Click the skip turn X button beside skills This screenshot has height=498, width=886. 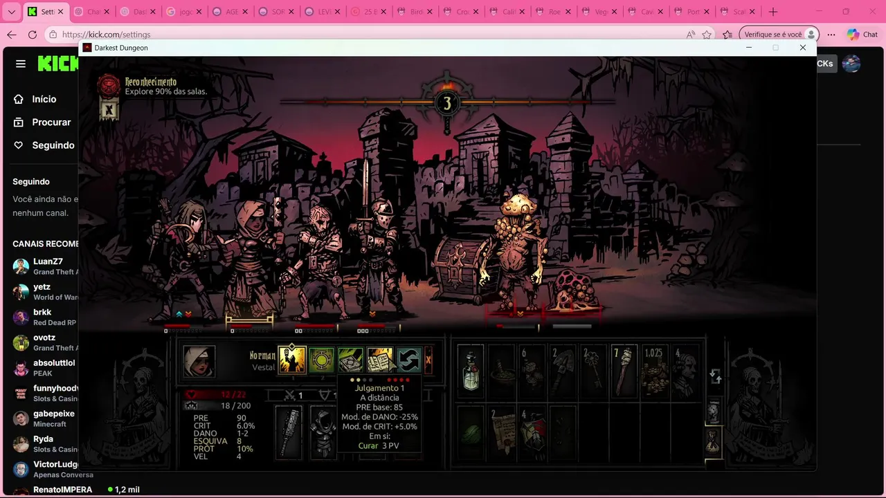(x=428, y=360)
